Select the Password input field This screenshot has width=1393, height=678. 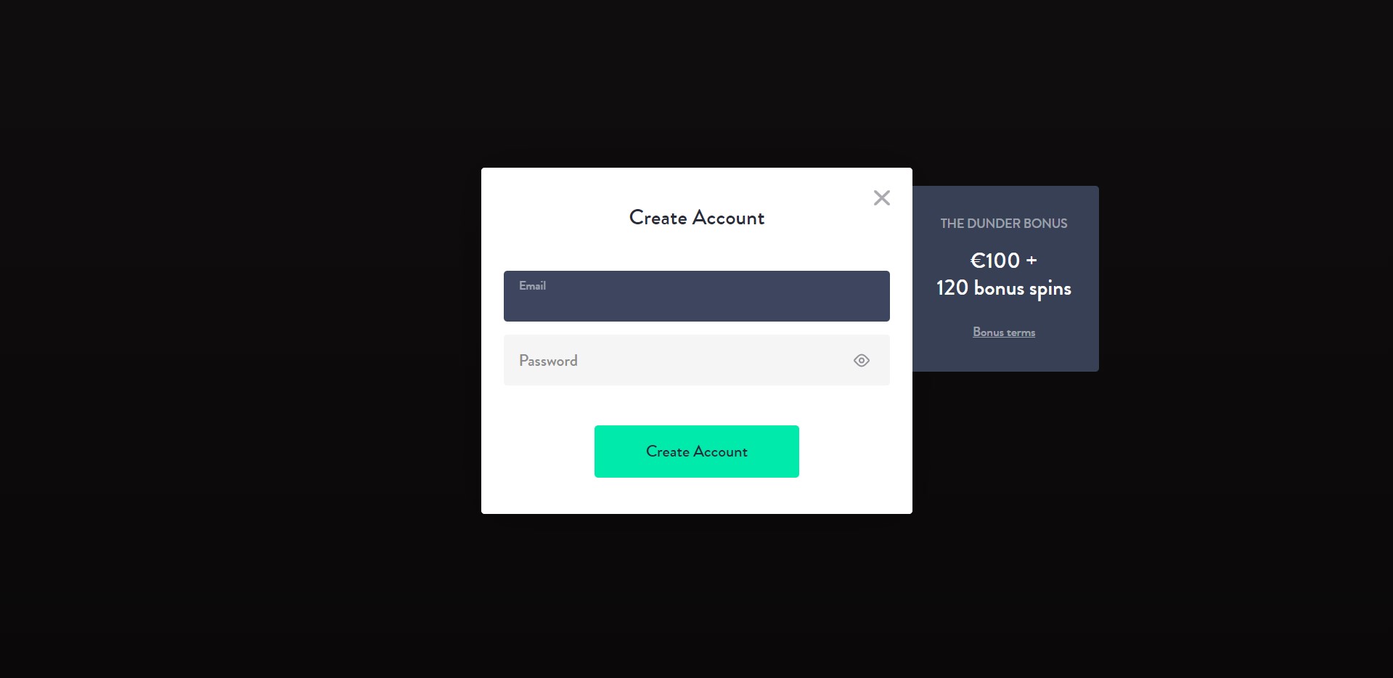pos(697,360)
